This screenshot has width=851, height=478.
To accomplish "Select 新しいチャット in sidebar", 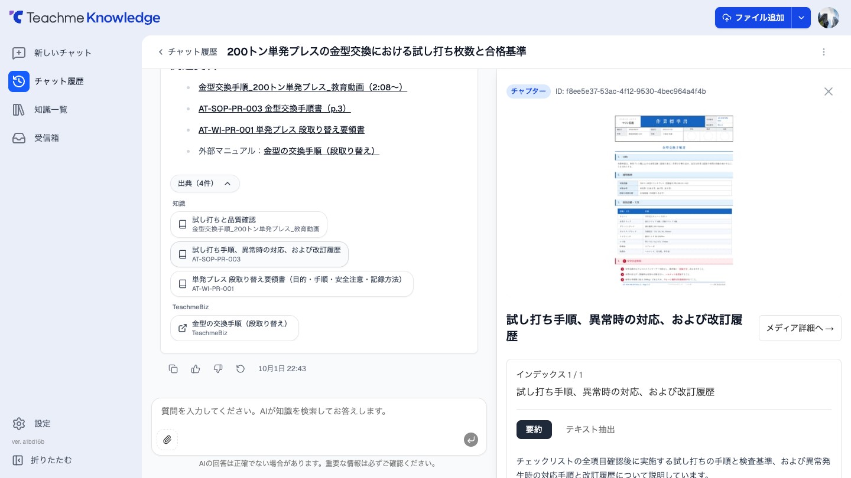I will coord(63,53).
